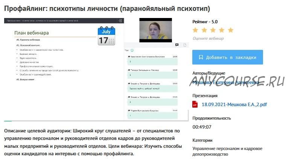Screen dimensions: 289x159
Task: Select the fourth rating star
Action: [222, 30]
